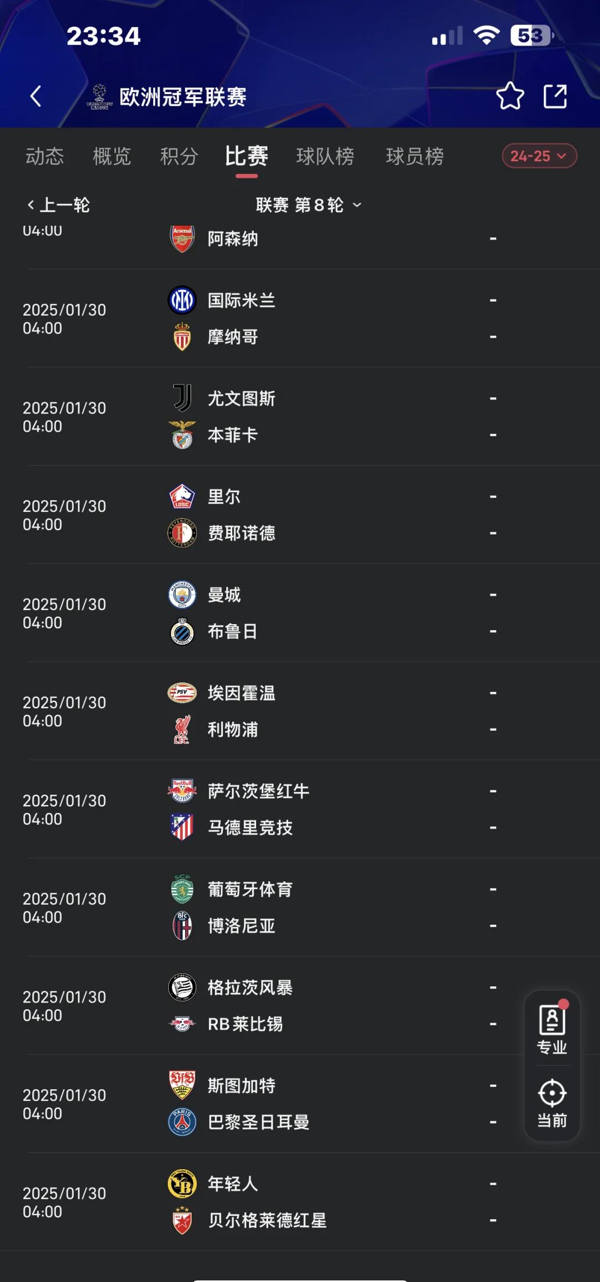Switch to the 球员榜 tab
The width and height of the screenshot is (600, 1282).
coord(414,157)
